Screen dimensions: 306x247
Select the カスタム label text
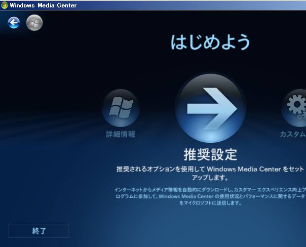pos(293,134)
